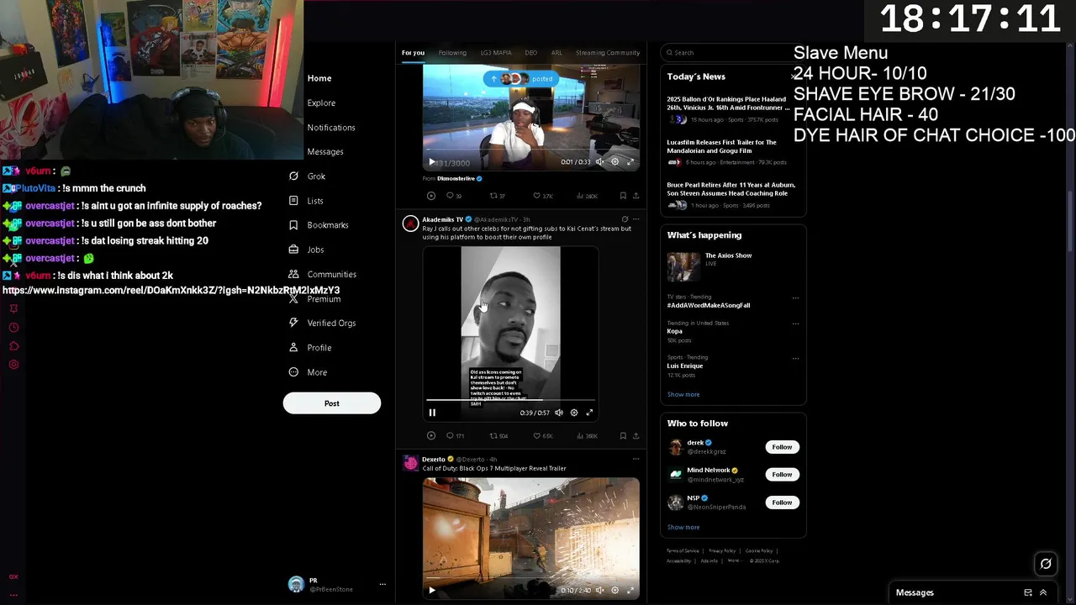1076x605 pixels.
Task: Open Lists in the left navigation
Action: [x=307, y=201]
